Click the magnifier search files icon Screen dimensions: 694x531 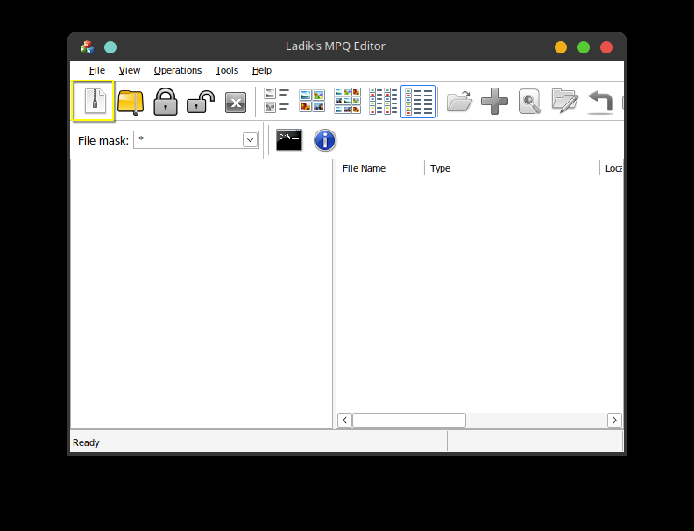[529, 102]
